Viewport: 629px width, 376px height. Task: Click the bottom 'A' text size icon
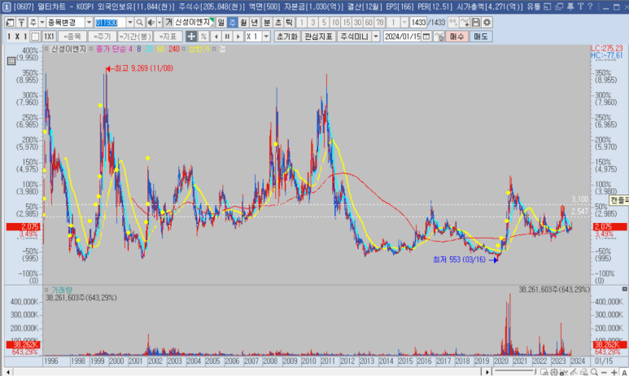pyautogui.click(x=624, y=373)
